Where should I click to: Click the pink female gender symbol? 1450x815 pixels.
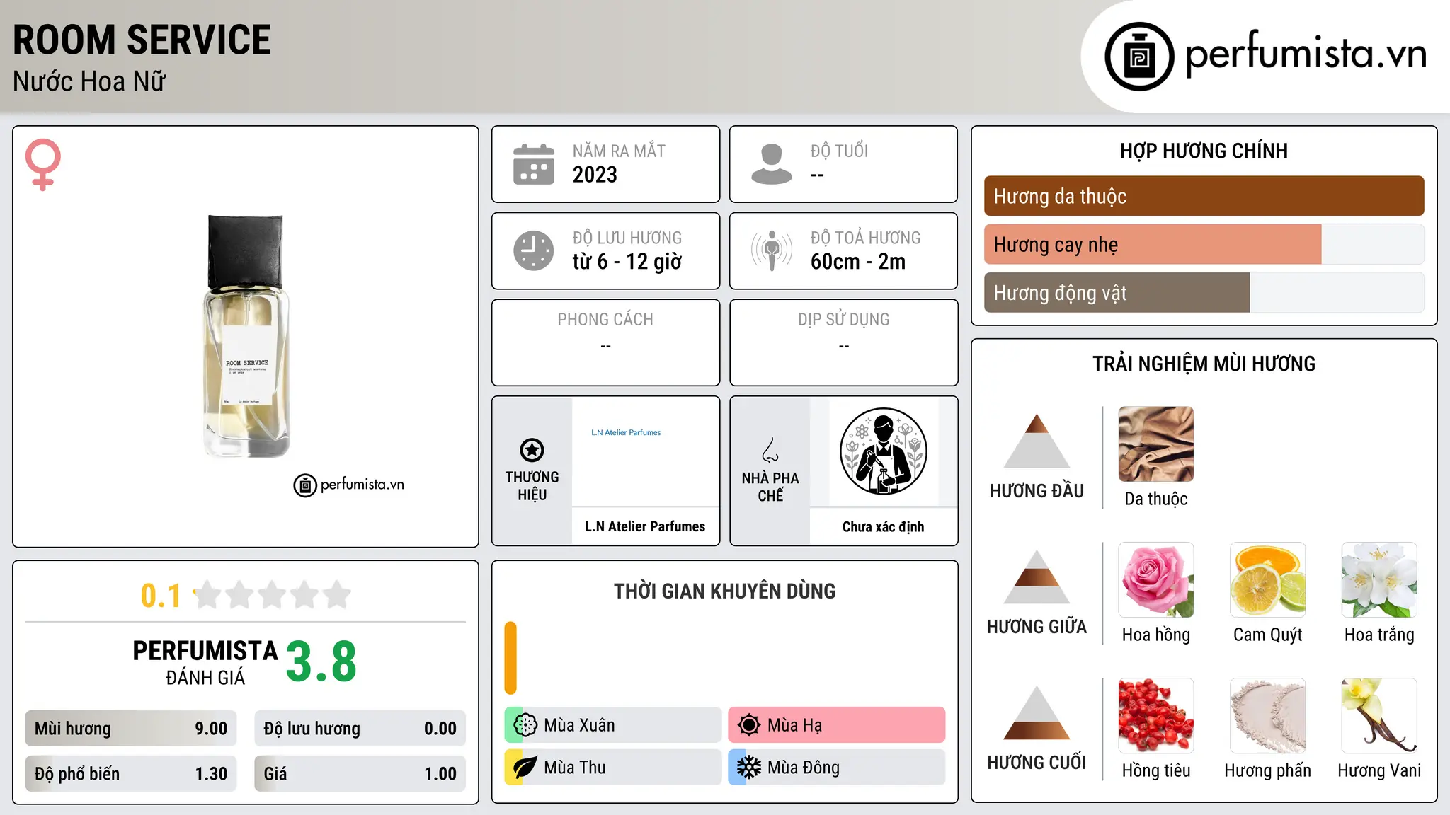pos(43,164)
